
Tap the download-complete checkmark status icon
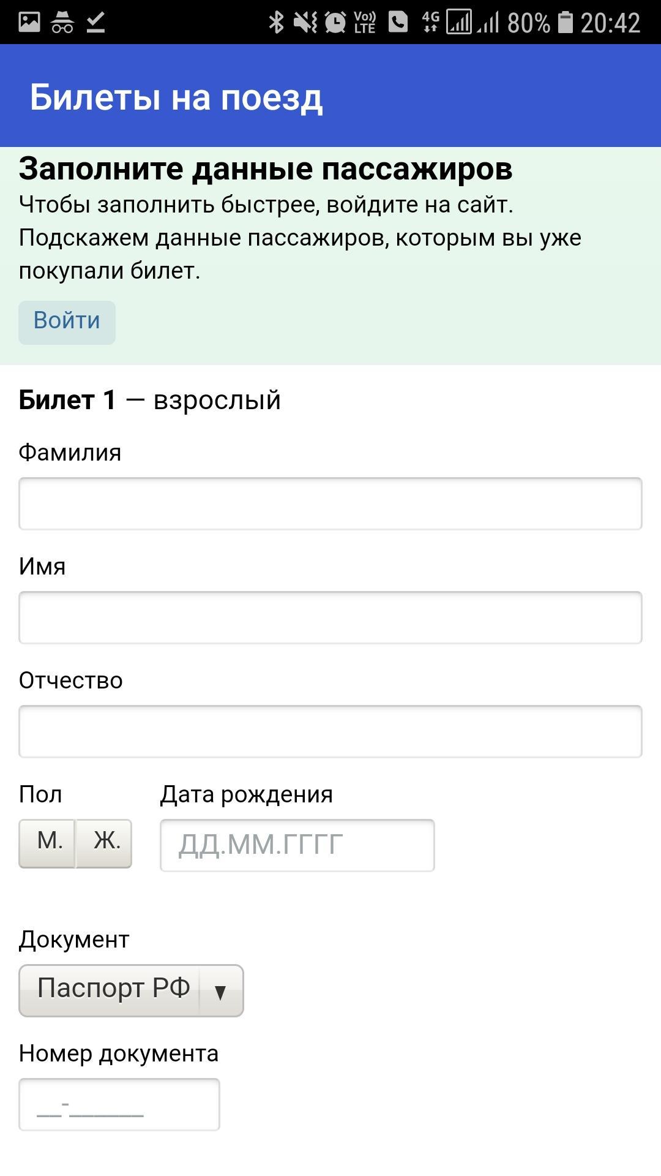96,23
